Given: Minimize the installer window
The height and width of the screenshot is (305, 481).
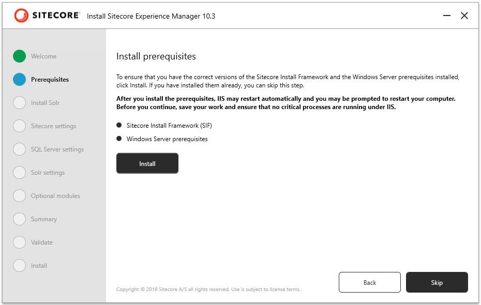Looking at the screenshot, I should (x=447, y=16).
